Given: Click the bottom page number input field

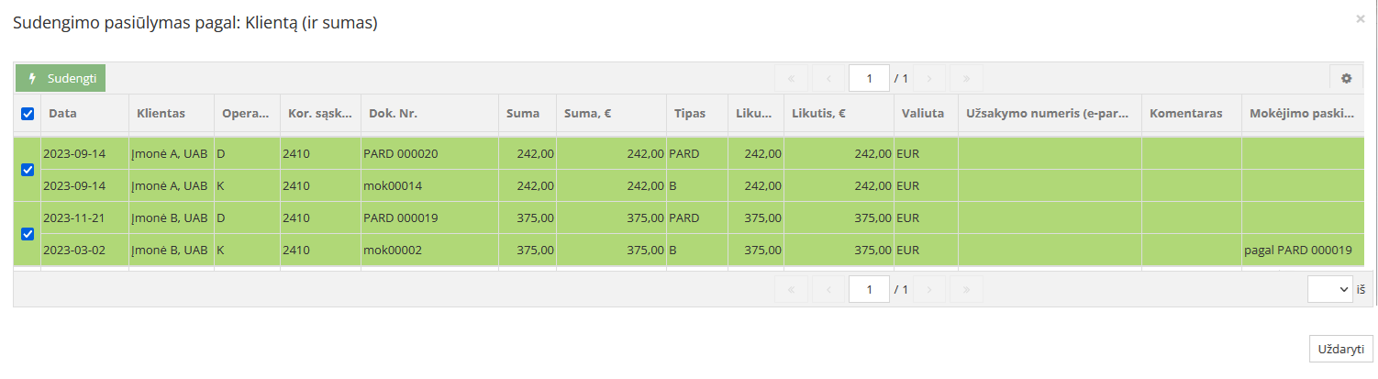Looking at the screenshot, I should (x=869, y=289).
